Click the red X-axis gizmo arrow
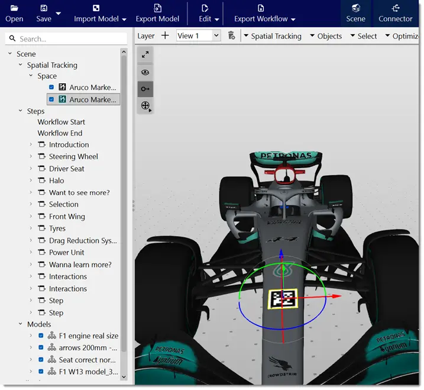424x390 pixels. point(336,296)
